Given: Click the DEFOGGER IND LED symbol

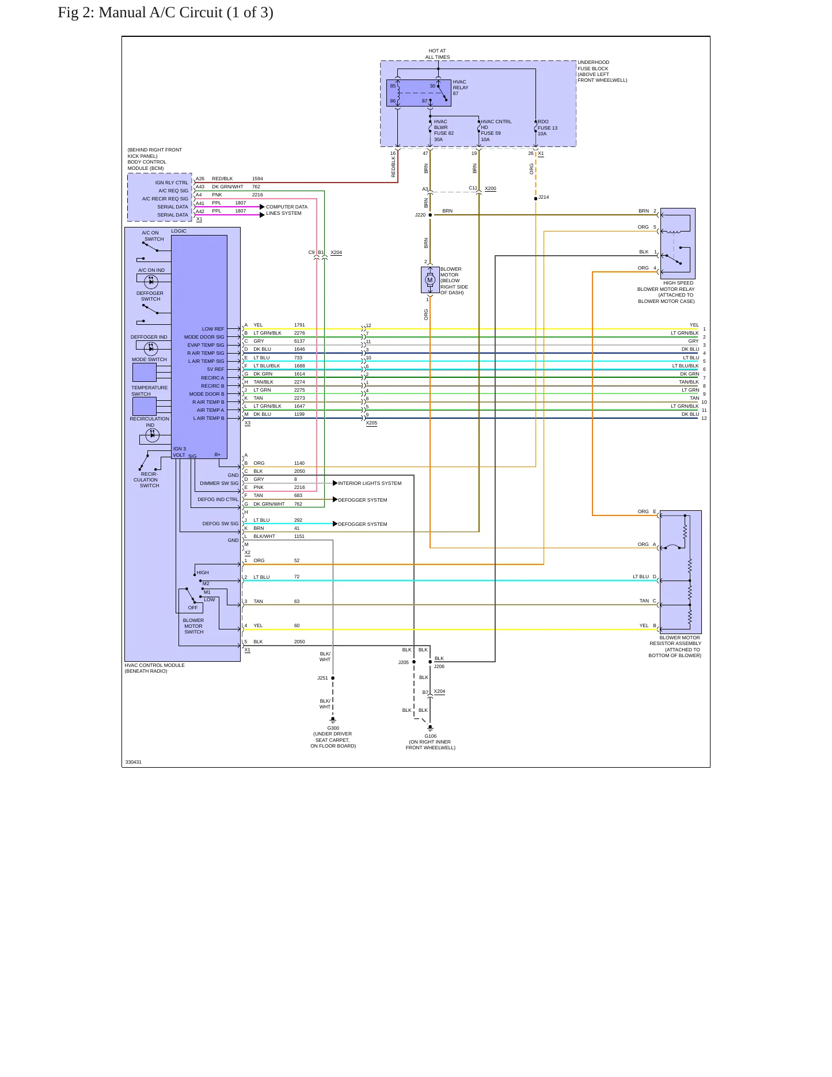Looking at the screenshot, I should 151,348.
